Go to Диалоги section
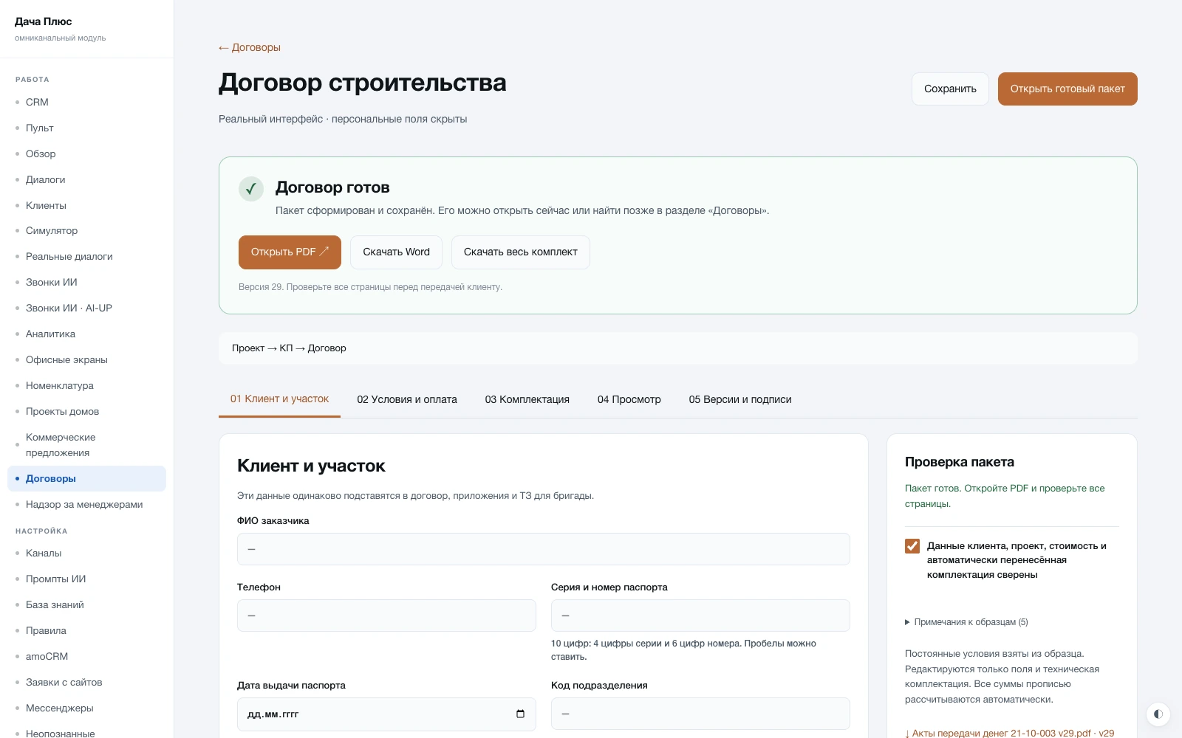Screen dimensions: 1182x738 [86, 179]
